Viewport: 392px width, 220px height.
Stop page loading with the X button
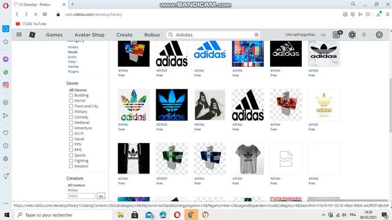(x=36, y=15)
